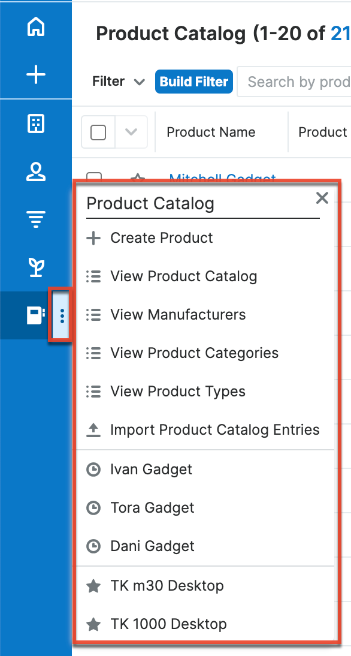Select the marketing sprout icon in sidebar
The image size is (351, 656).
tap(36, 266)
